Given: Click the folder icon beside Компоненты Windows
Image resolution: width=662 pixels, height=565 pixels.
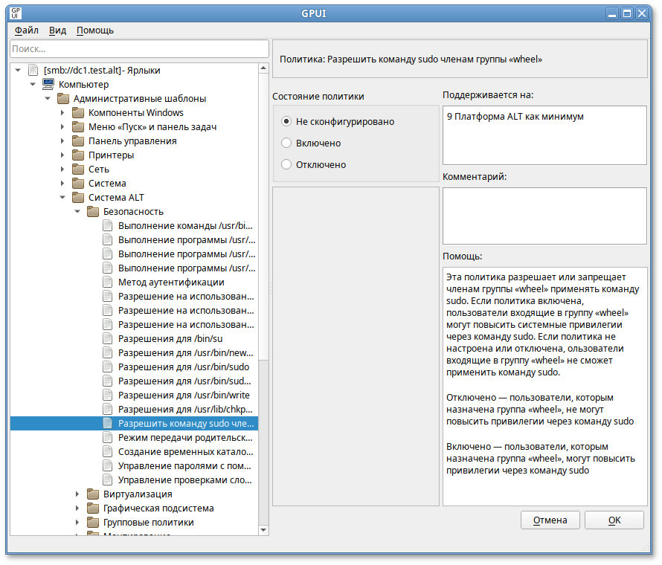Looking at the screenshot, I should pos(78,113).
